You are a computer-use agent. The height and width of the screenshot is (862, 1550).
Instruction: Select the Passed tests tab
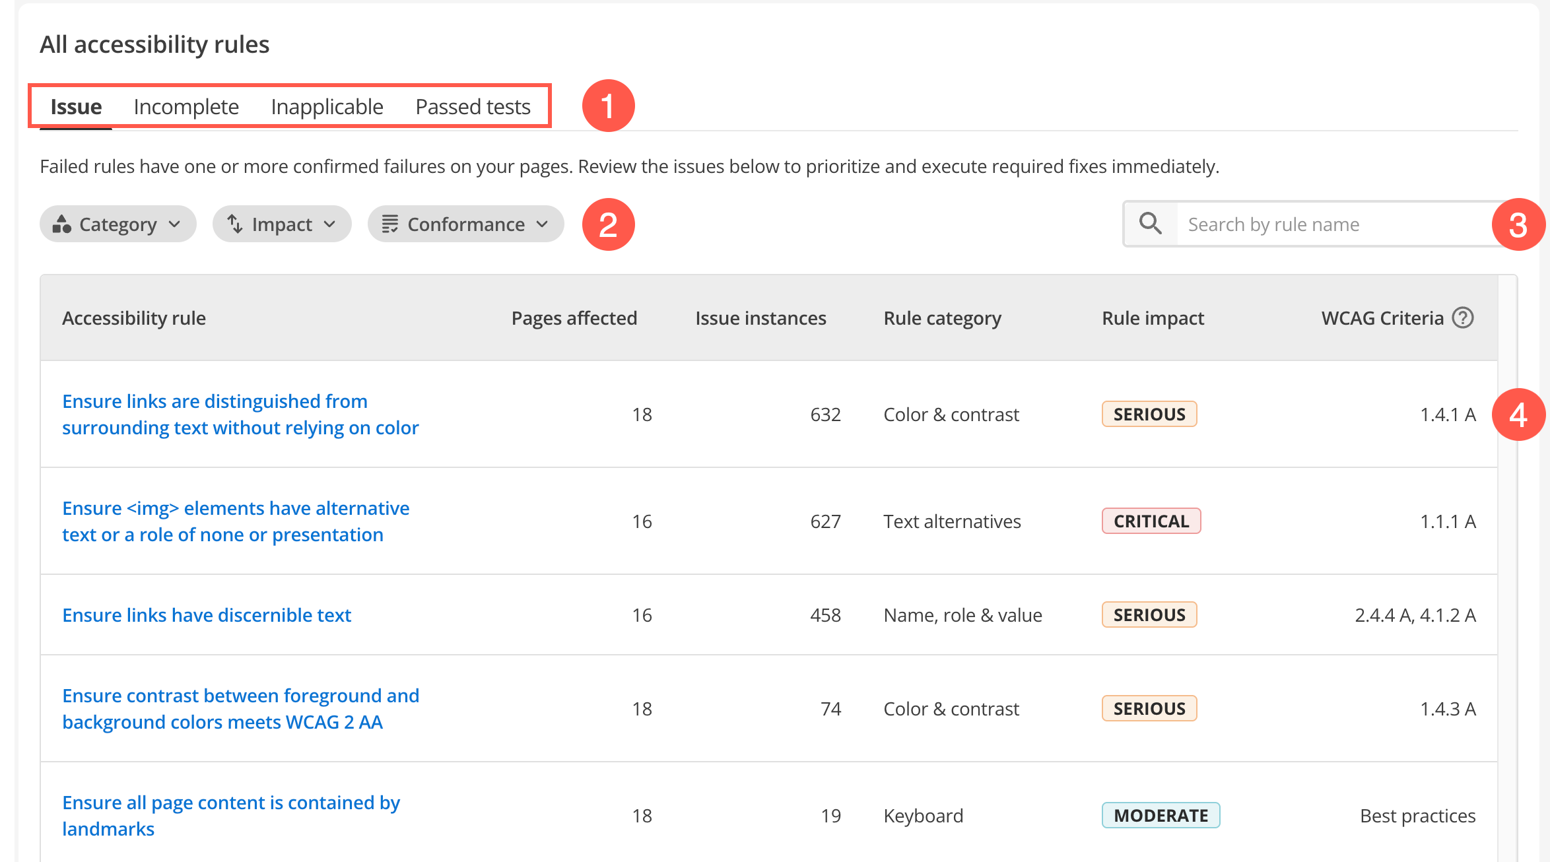click(473, 107)
